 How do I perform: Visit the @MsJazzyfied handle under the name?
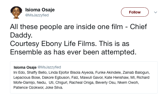[x=37, y=15]
